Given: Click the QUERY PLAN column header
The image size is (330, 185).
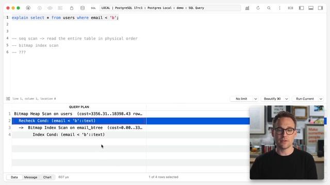Looking at the screenshot, I should click(79, 107).
